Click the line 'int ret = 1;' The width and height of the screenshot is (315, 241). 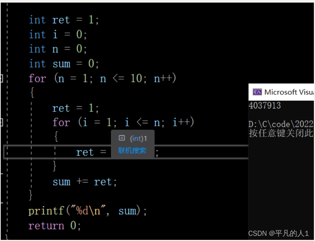coord(64,20)
